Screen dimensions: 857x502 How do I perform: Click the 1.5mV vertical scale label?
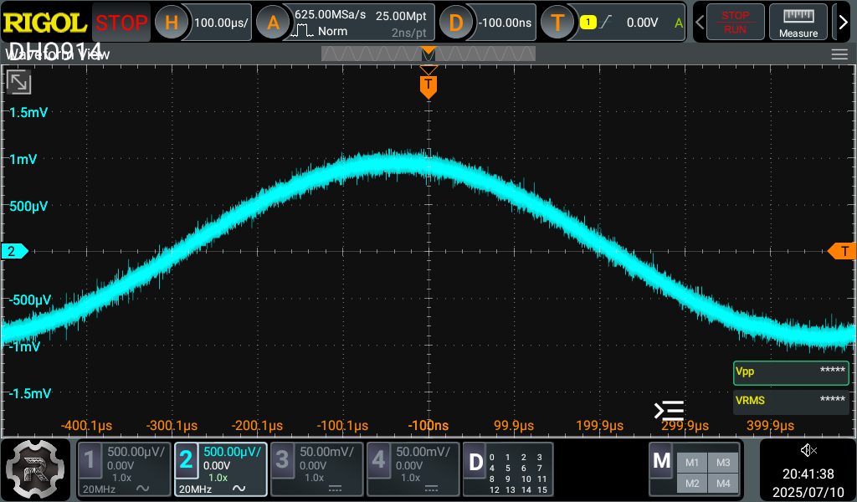pyautogui.click(x=28, y=112)
